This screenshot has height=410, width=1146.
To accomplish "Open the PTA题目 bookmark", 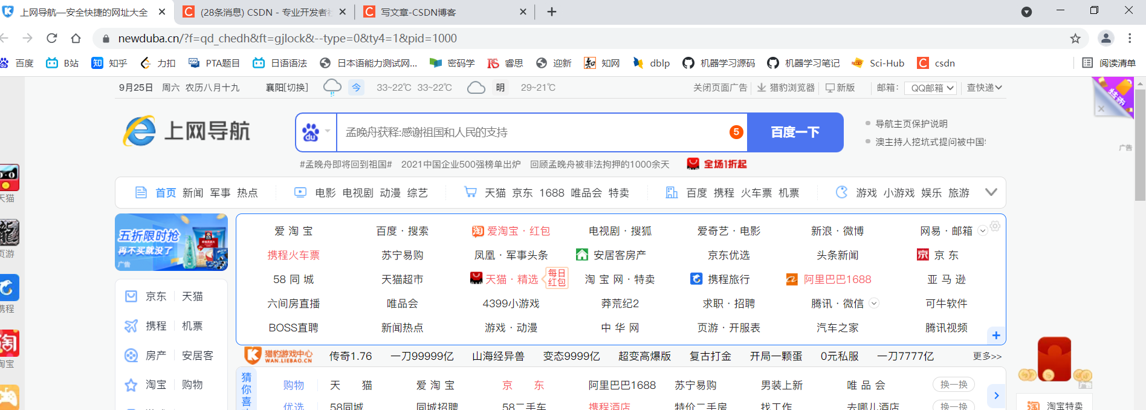I will pyautogui.click(x=214, y=63).
